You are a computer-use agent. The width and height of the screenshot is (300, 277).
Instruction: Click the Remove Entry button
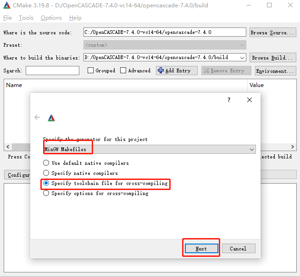tap(226, 71)
